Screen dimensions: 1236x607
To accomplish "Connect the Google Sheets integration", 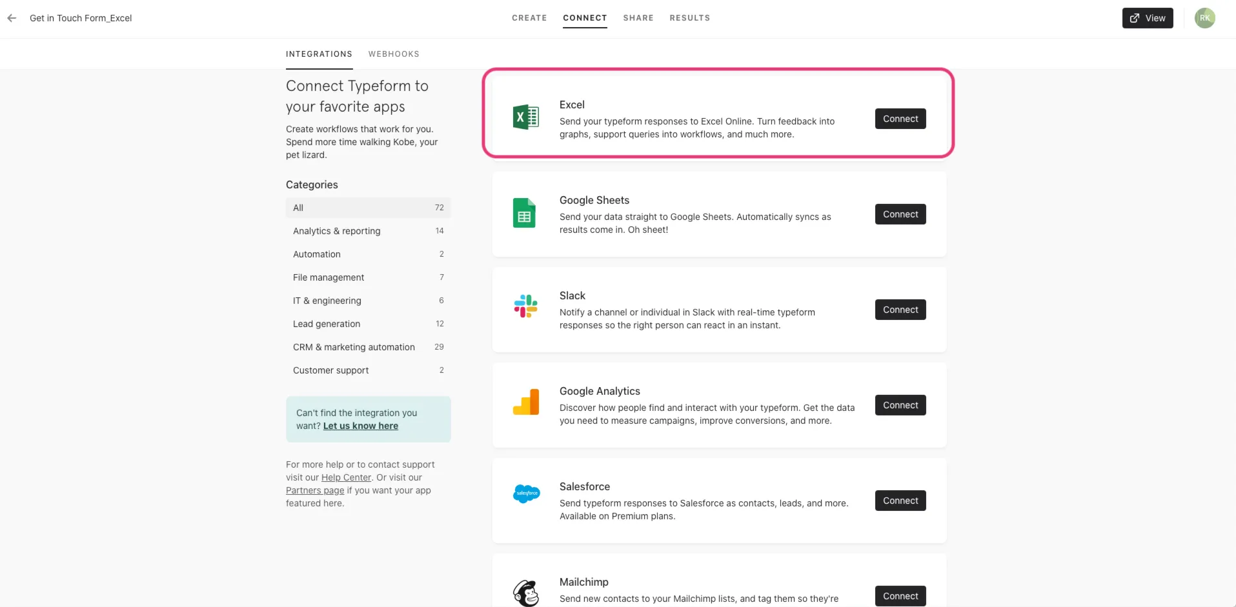I will 900,214.
